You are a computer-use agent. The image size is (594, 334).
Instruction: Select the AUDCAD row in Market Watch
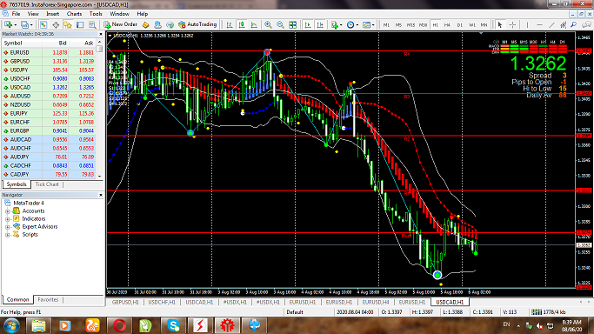click(x=49, y=140)
